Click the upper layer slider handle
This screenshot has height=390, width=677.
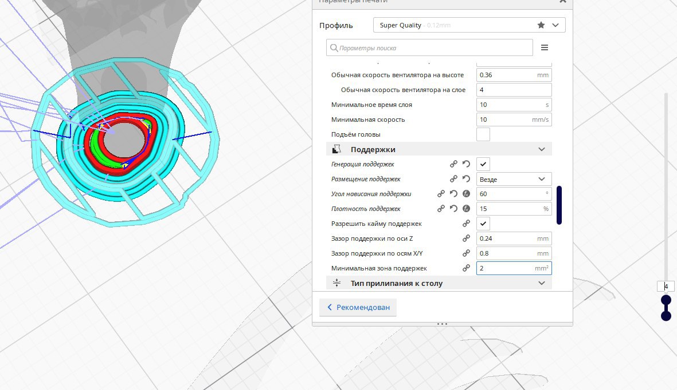click(666, 300)
